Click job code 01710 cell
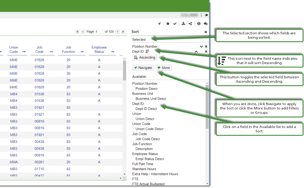Screen dimensions: 304x188 [40, 169]
